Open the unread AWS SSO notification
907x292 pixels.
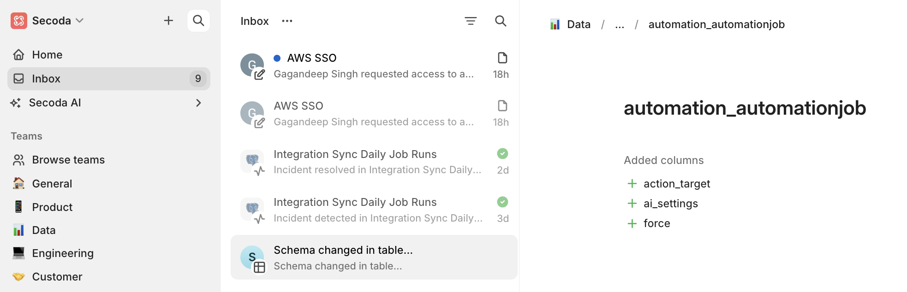pos(374,66)
